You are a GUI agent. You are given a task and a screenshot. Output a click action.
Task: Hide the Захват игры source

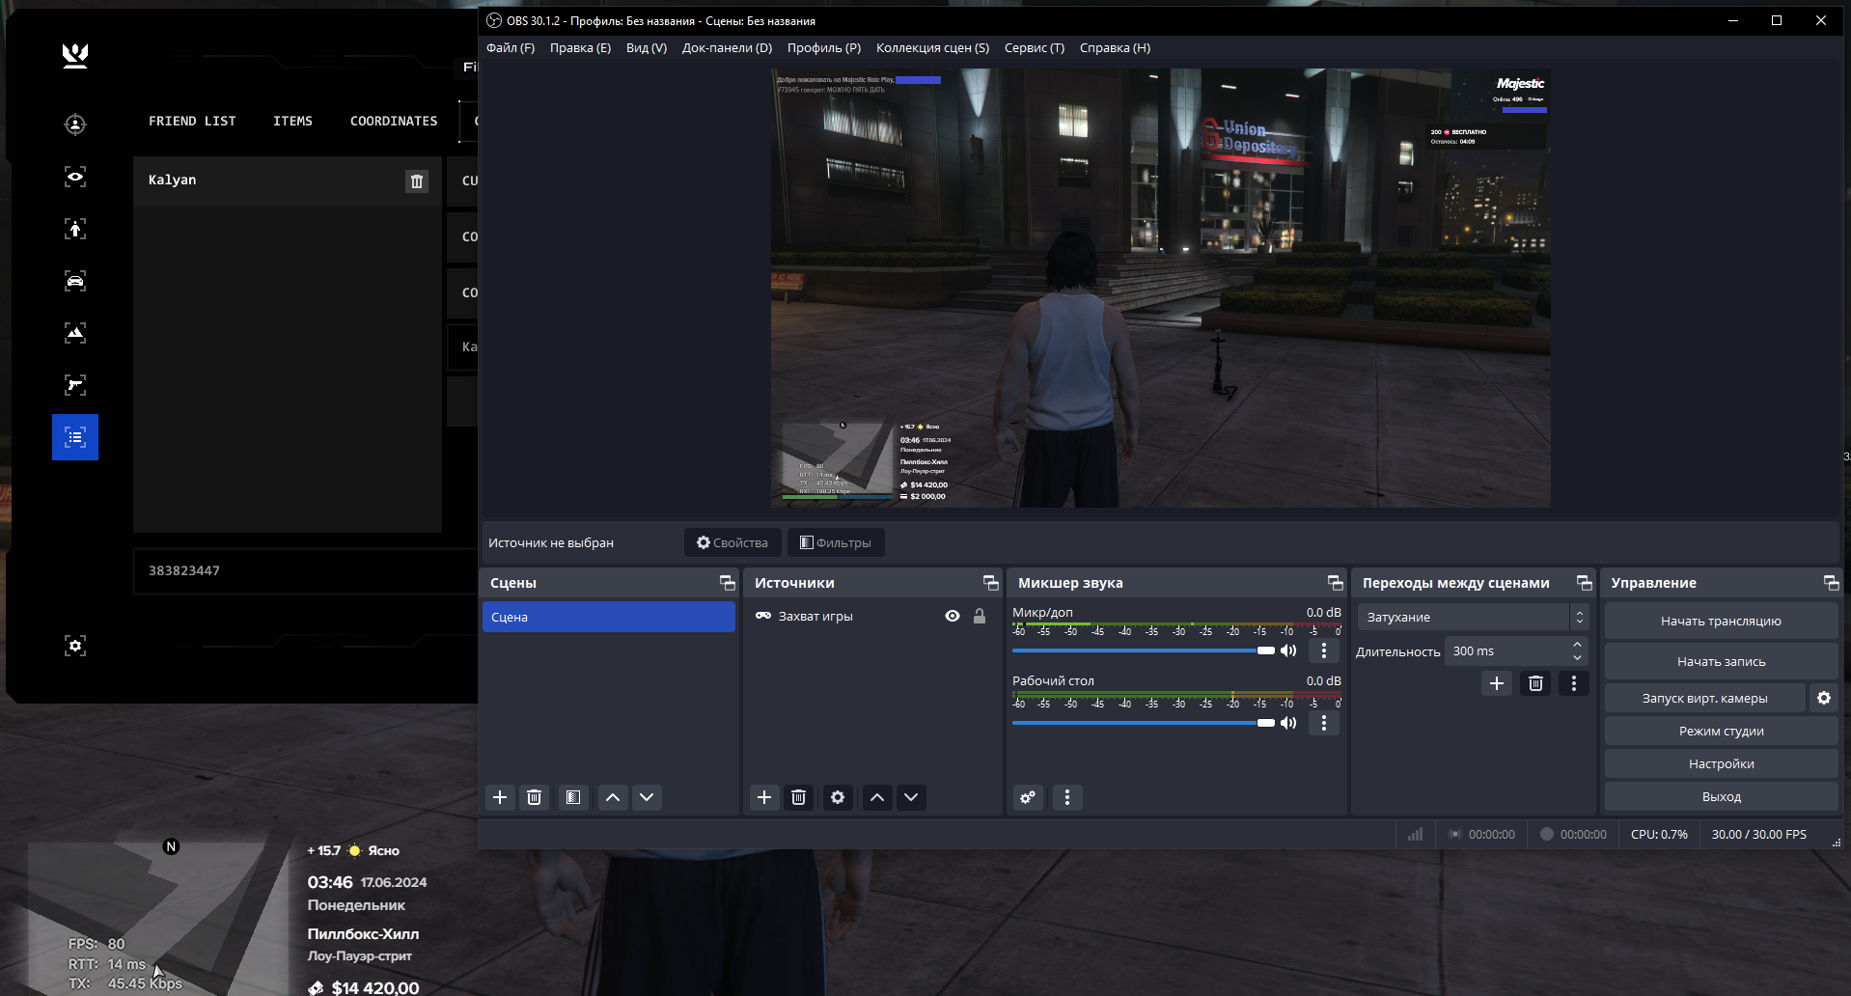coord(953,617)
